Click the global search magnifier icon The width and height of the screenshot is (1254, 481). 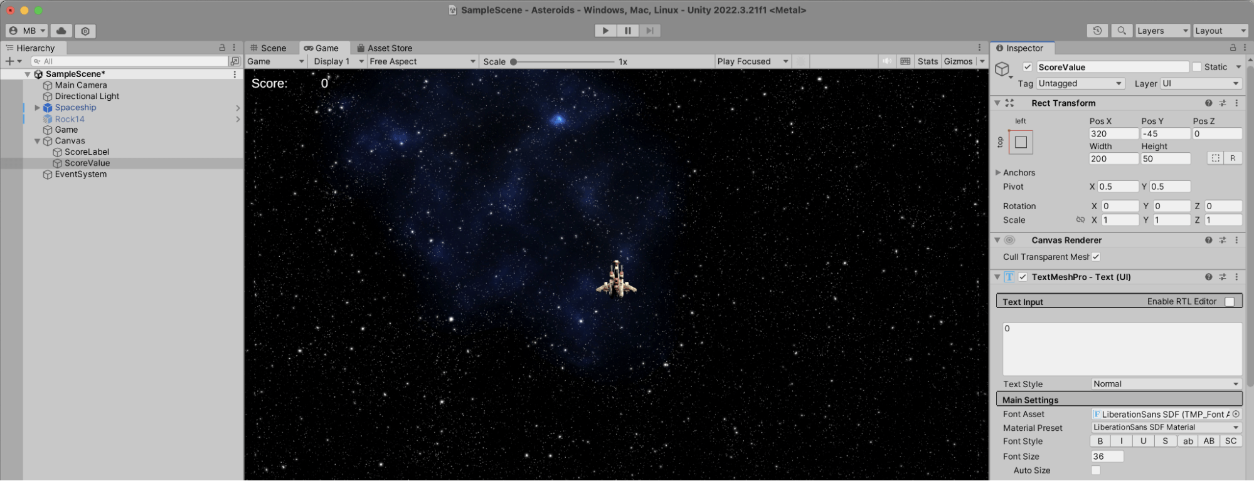1122,31
